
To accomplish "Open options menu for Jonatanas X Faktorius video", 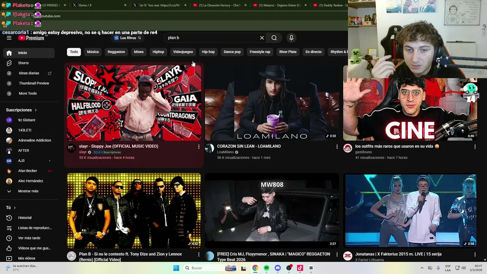I will [x=475, y=254].
